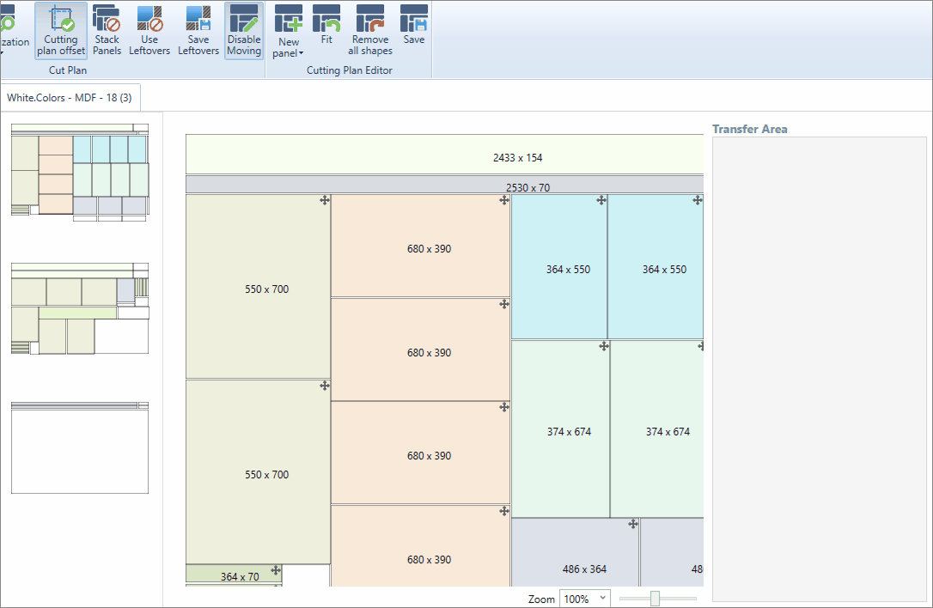This screenshot has width=933, height=608.
Task: Click inside the Transfer Area box
Action: click(820, 369)
